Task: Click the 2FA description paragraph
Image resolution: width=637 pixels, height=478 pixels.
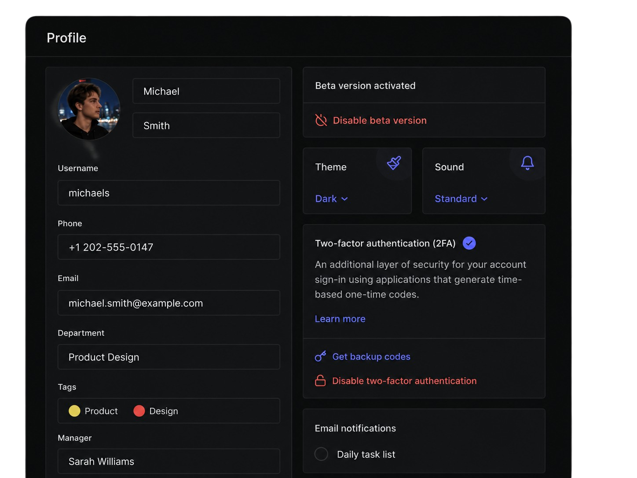Action: click(x=421, y=279)
